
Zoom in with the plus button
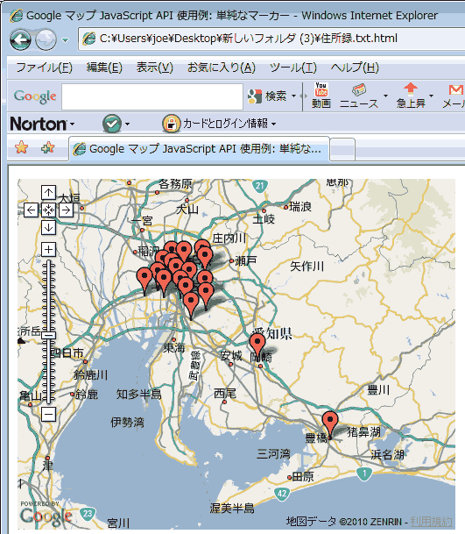click(x=48, y=250)
